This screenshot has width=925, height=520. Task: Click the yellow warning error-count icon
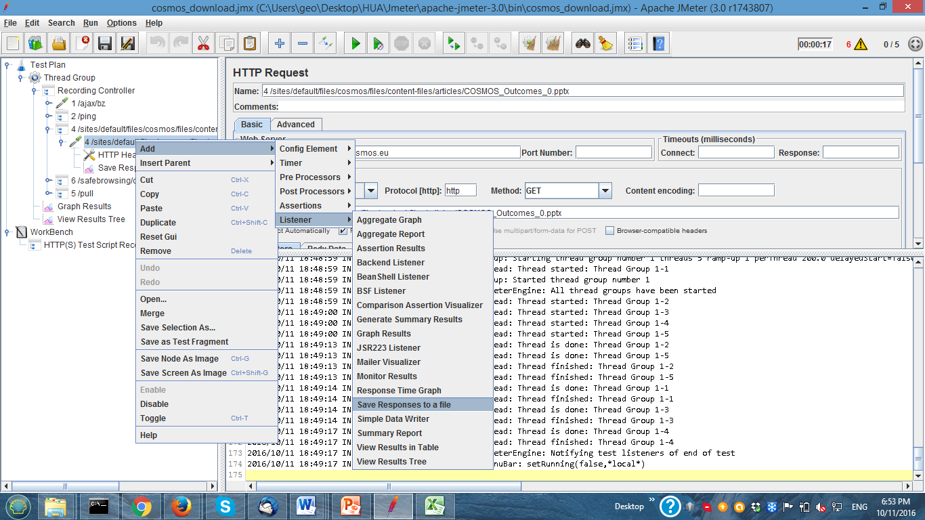click(x=861, y=44)
